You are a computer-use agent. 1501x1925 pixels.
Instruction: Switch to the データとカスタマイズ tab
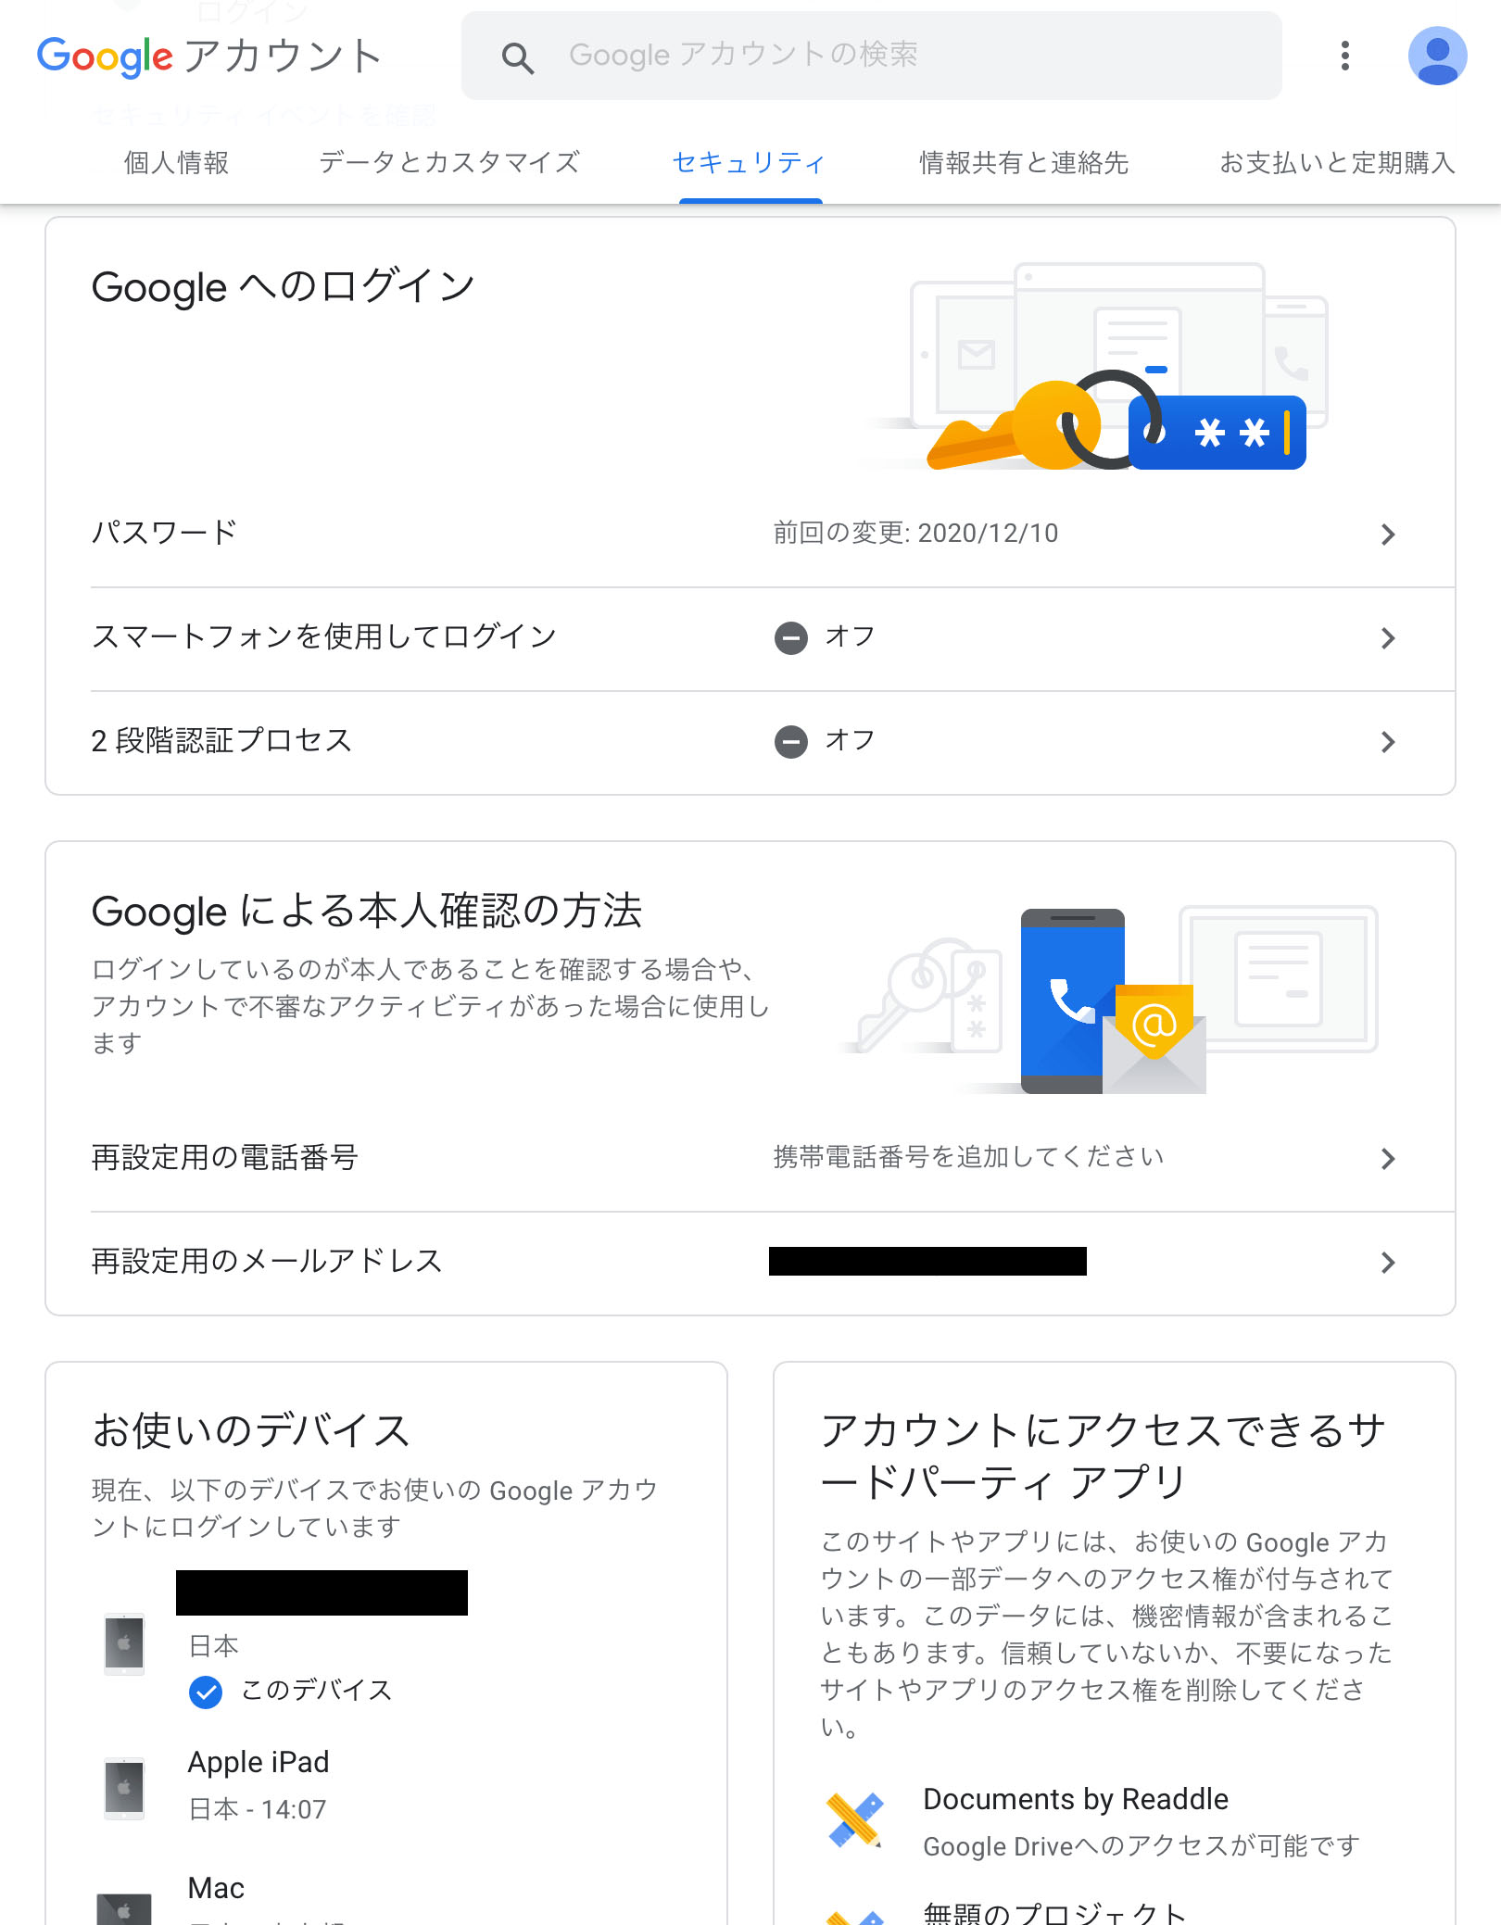pos(449,163)
